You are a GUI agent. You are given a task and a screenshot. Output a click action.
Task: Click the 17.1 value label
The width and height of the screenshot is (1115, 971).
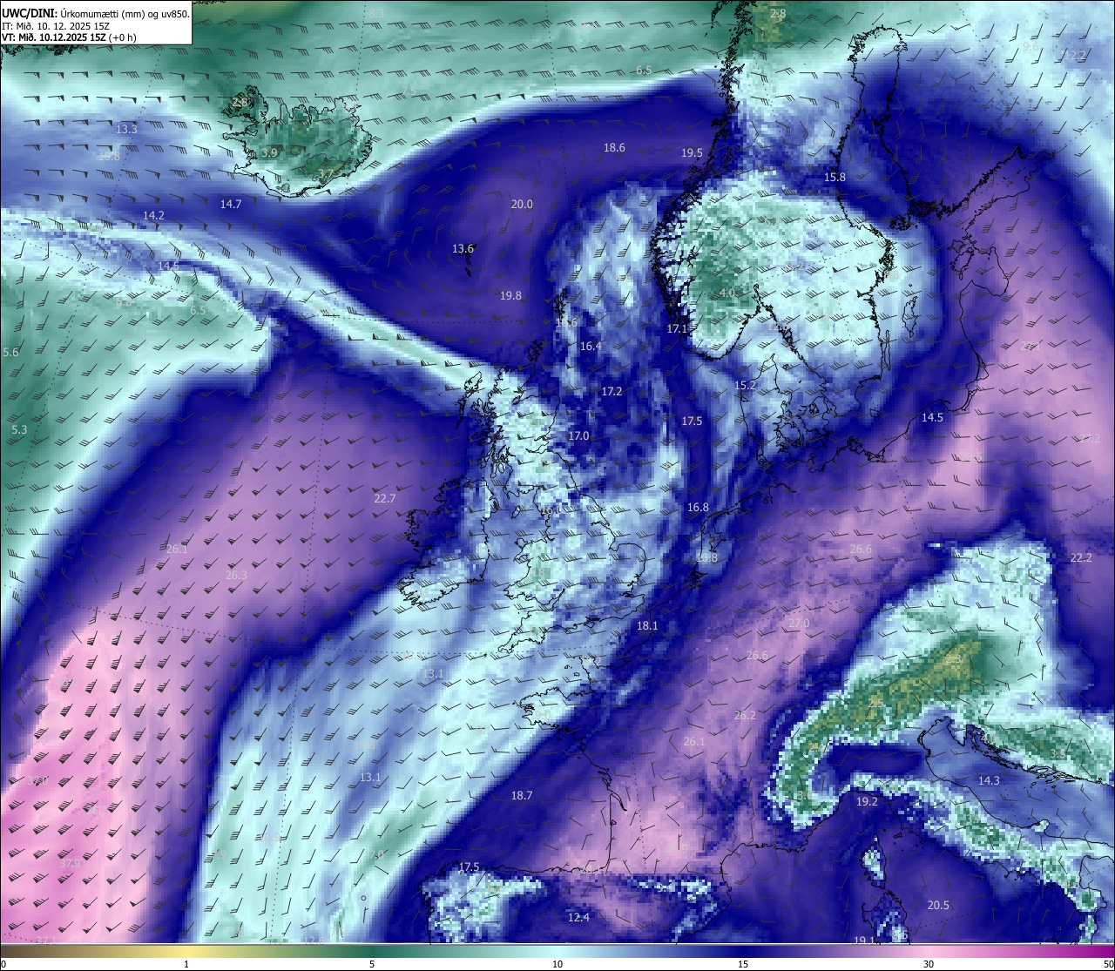pos(677,329)
